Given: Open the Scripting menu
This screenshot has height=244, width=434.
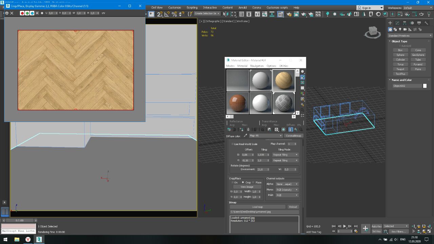Looking at the screenshot, I should (192, 7).
